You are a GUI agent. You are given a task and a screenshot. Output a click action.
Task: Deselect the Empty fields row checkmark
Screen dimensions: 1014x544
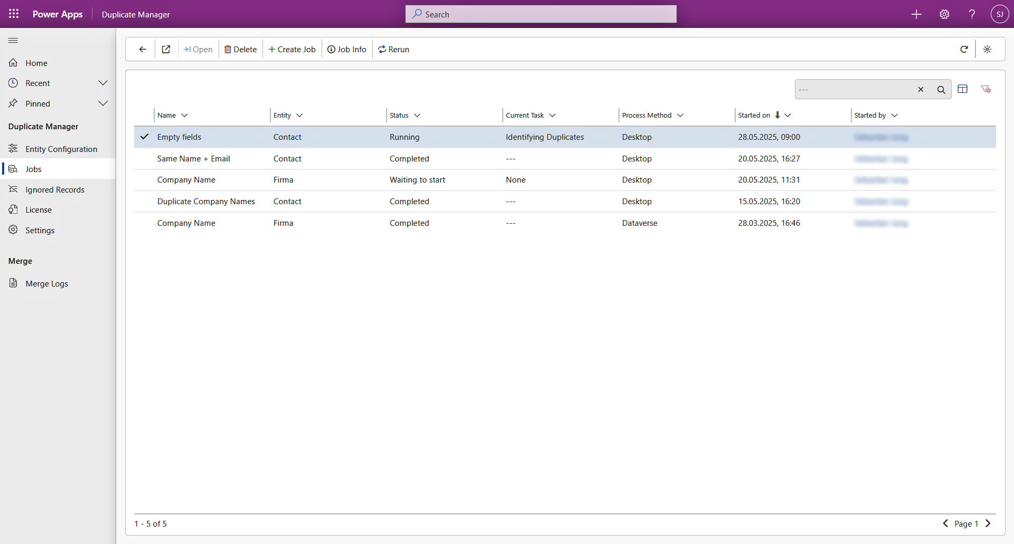(144, 137)
